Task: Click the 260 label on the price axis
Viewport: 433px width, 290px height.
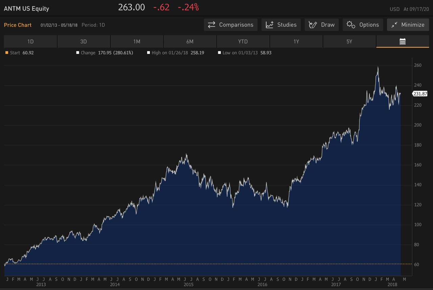Action: [418, 65]
